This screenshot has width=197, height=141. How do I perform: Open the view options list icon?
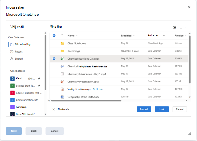181,27
